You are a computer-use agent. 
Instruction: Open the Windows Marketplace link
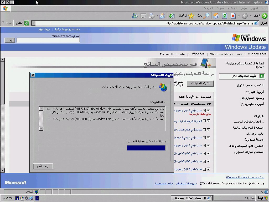click(226, 54)
